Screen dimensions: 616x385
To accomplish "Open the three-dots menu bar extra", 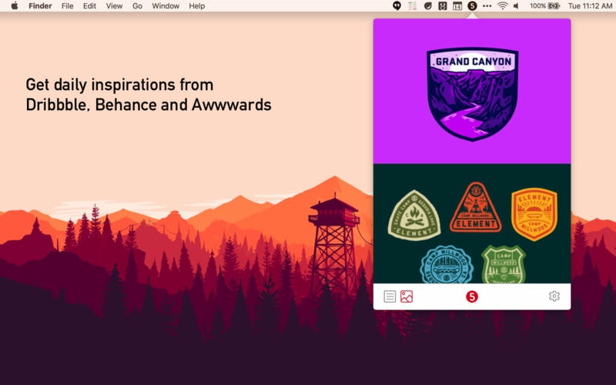I will click(x=487, y=6).
